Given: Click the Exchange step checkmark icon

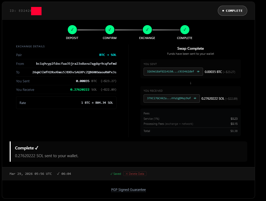Looking at the screenshot, I should pyautogui.click(x=147, y=30).
